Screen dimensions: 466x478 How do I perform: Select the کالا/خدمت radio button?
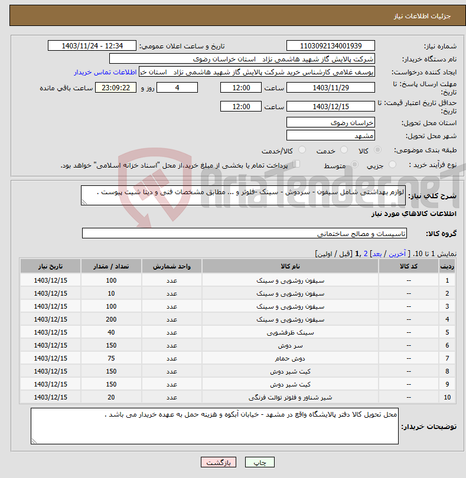click(x=302, y=150)
